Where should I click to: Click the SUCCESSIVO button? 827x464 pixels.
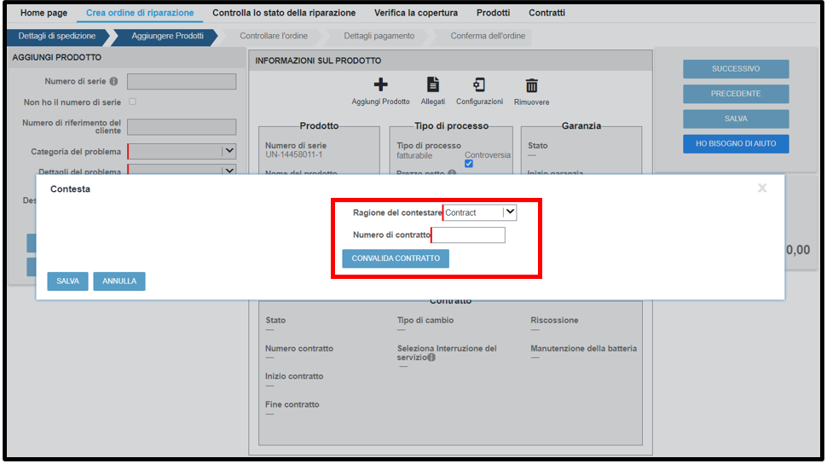[x=736, y=68]
